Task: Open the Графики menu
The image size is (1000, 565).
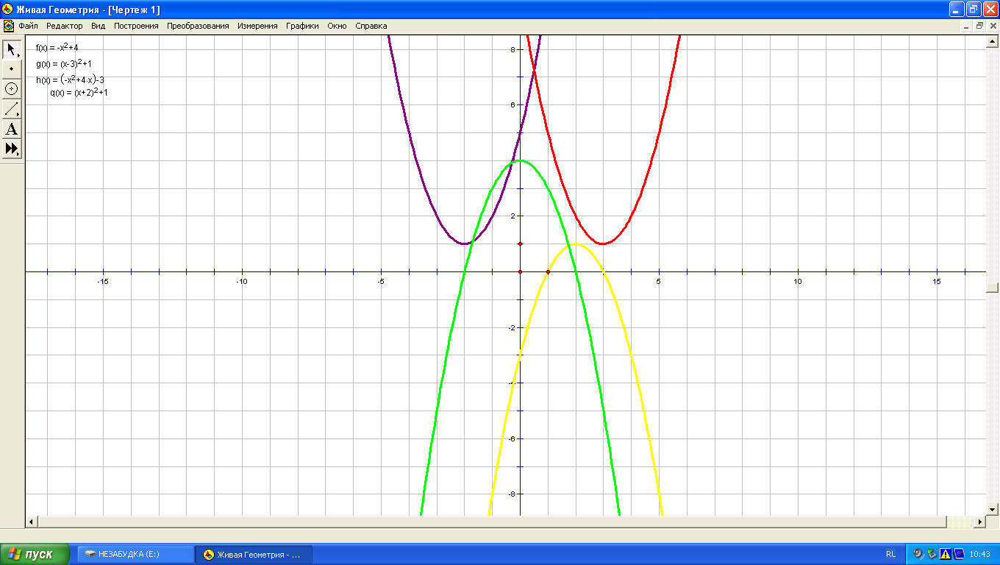Action: [x=303, y=26]
